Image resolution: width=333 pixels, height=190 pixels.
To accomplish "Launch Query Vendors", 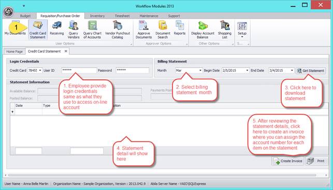I will point(74,29).
